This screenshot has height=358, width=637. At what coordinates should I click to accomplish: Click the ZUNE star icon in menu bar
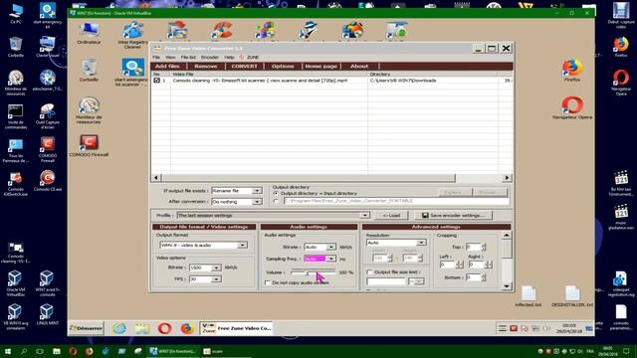click(241, 58)
